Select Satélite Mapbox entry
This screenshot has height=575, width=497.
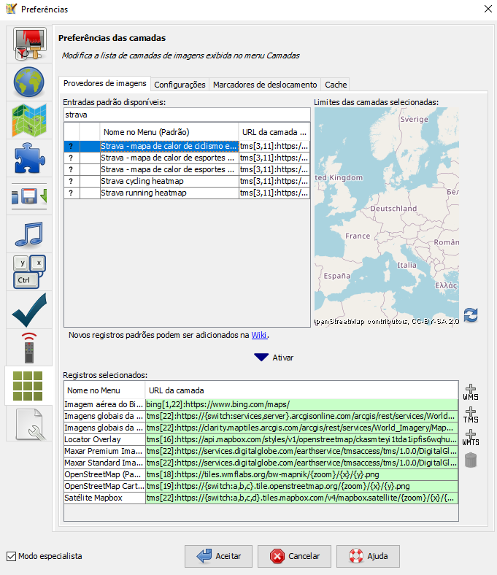[x=104, y=498]
